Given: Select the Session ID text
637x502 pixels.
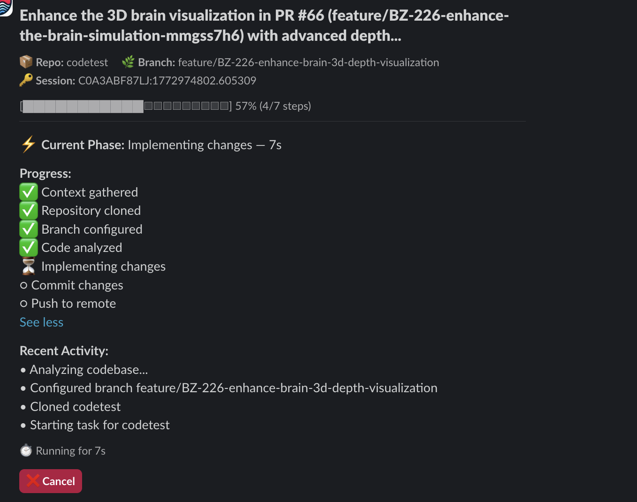Looking at the screenshot, I should (x=167, y=80).
